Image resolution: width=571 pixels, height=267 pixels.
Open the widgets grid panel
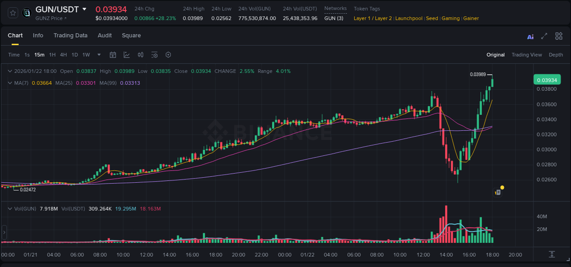pyautogui.click(x=559, y=36)
